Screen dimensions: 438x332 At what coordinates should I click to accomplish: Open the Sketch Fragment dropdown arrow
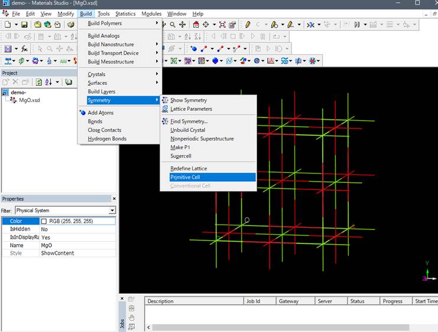pos(299,25)
